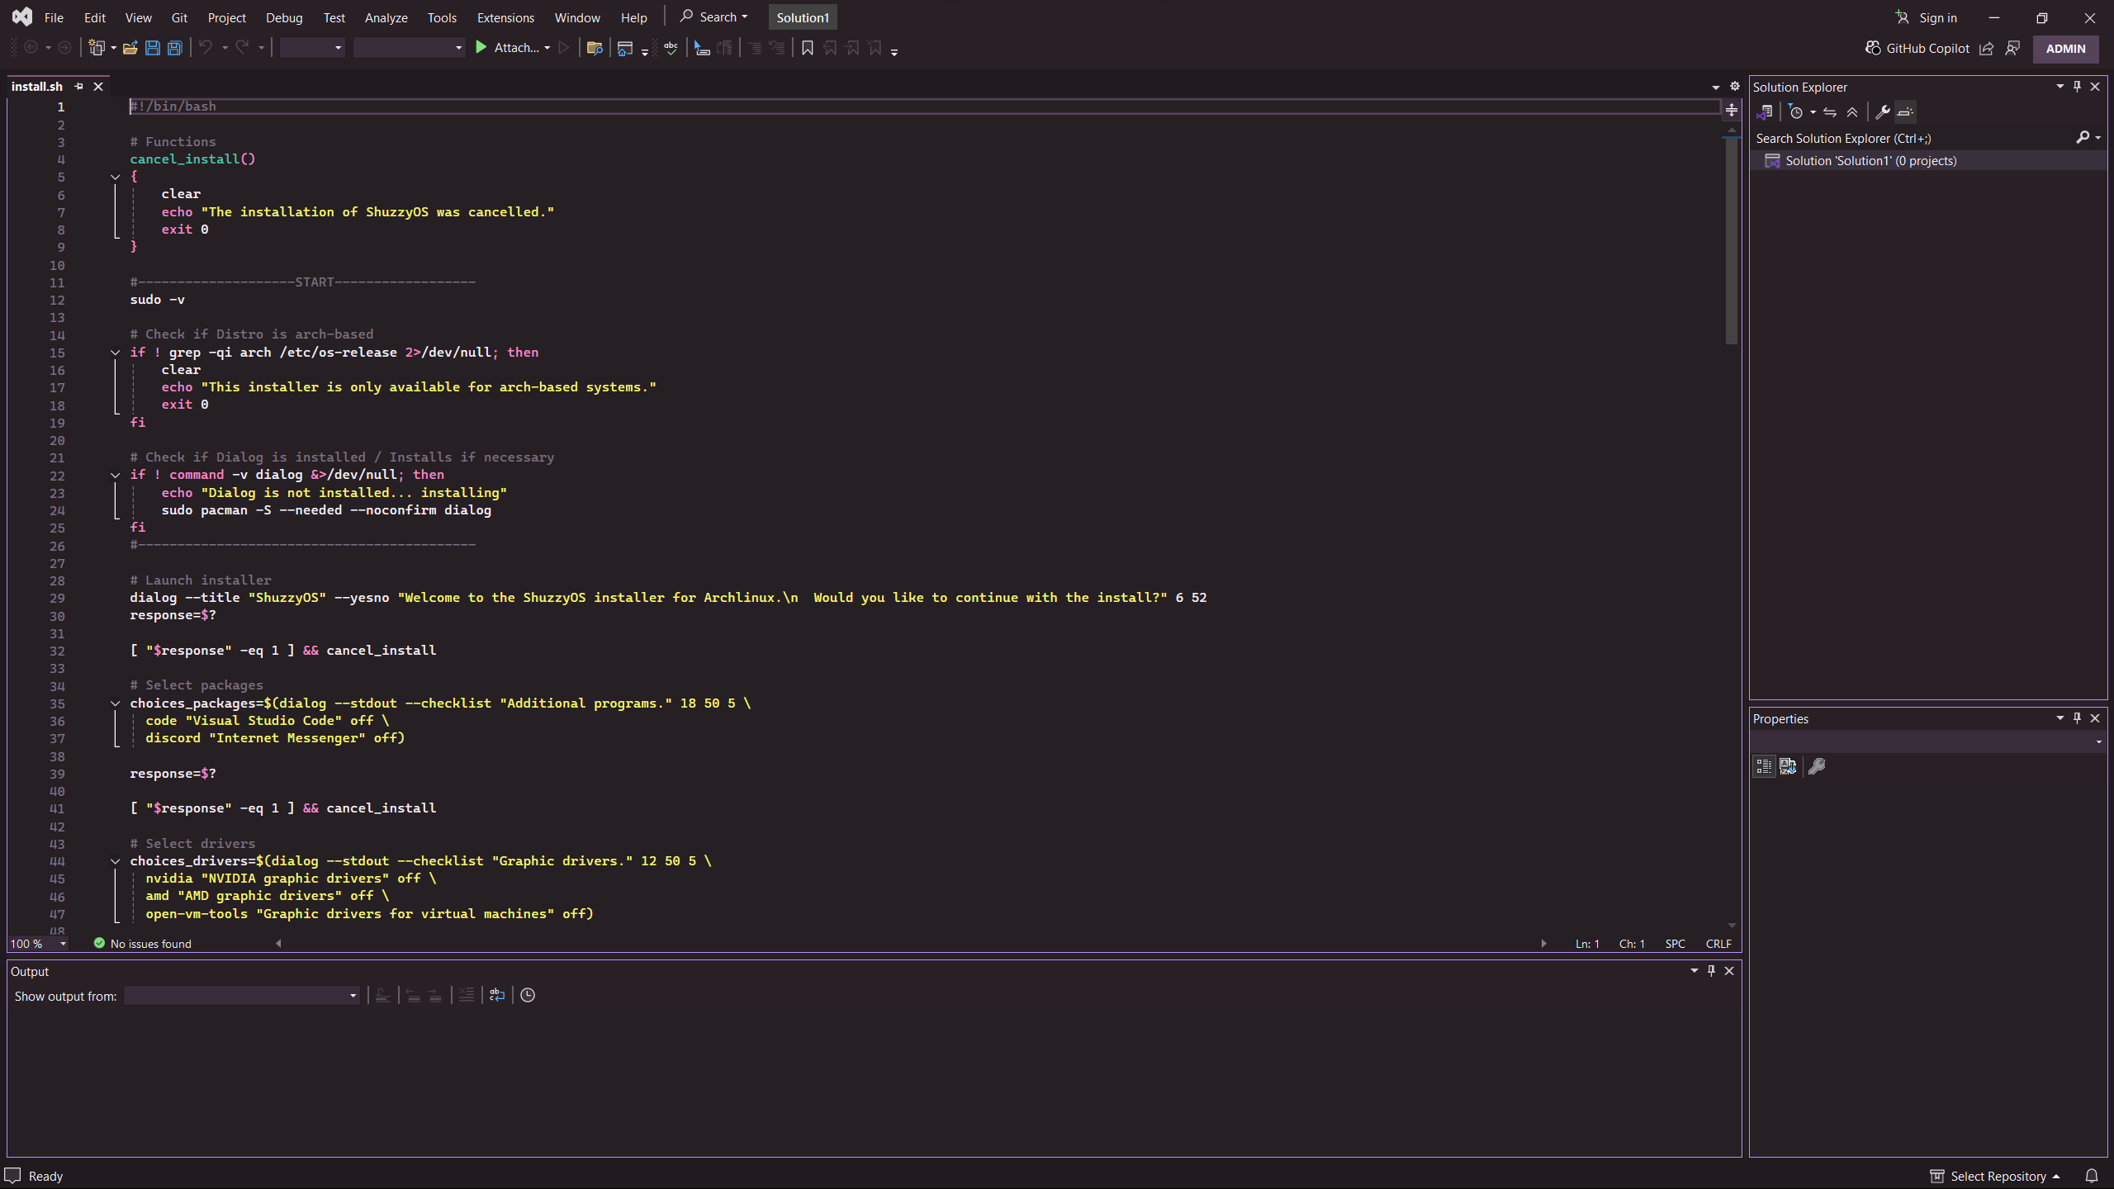
Task: Click the Output panel clock icon
Action: [528, 996]
